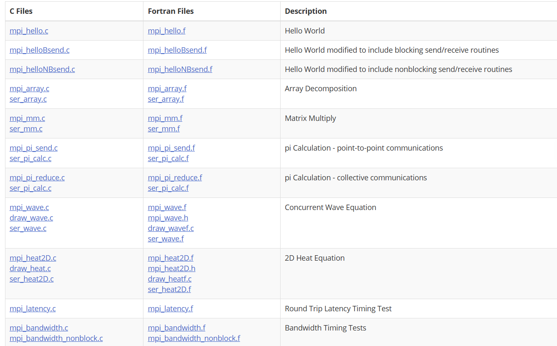Viewport: 557px width, 346px height.
Task: Open ser_mm.f Fortran file
Action: point(164,129)
